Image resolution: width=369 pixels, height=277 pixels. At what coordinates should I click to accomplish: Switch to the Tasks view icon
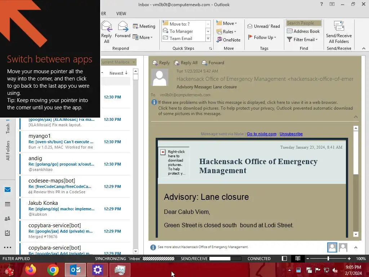point(8,233)
